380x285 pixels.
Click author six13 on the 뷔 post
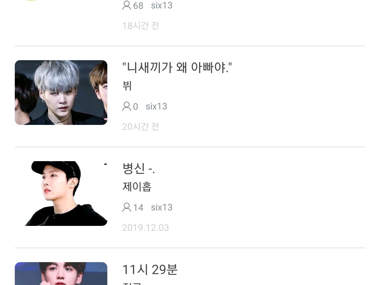pyautogui.click(x=156, y=106)
